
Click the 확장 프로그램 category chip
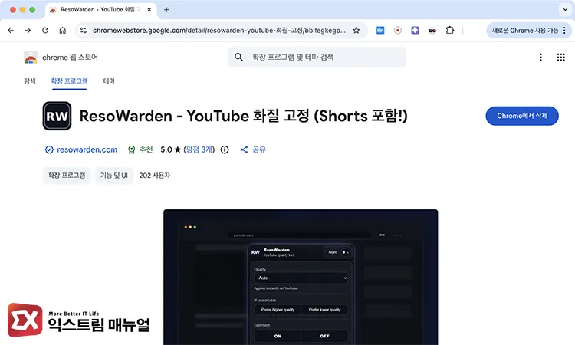[x=67, y=176]
